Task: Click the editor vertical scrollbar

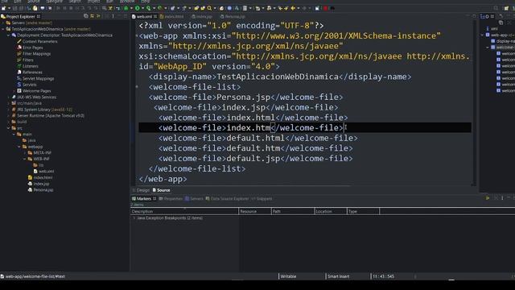Action: (x=474, y=102)
